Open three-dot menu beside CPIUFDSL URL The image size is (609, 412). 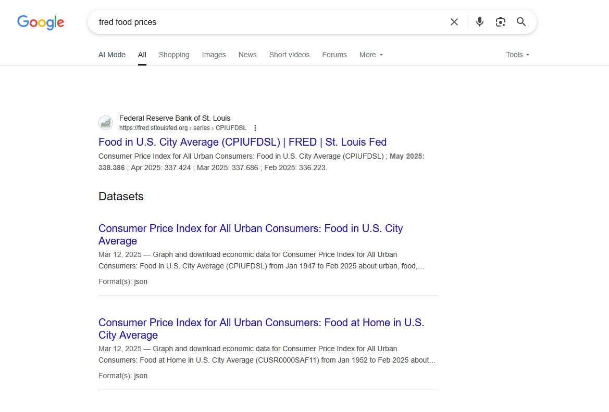[x=255, y=128]
